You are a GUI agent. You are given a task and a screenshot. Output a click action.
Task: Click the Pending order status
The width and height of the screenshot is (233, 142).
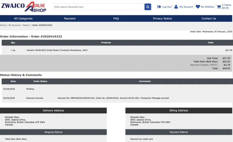[x=30, y=89]
